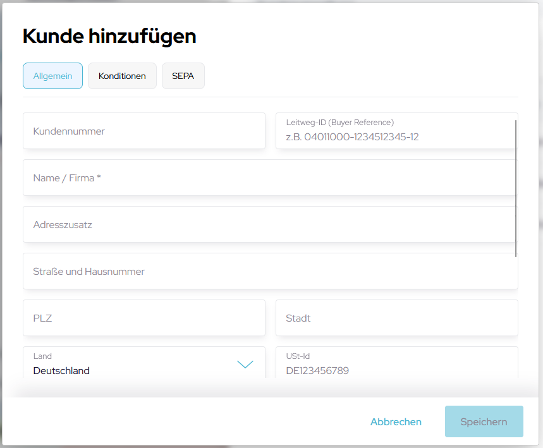Select the SEPA tab
Screen dimensions: 543x448
183,76
